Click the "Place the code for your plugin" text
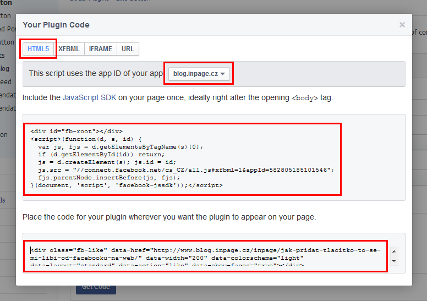 pyautogui.click(x=169, y=217)
